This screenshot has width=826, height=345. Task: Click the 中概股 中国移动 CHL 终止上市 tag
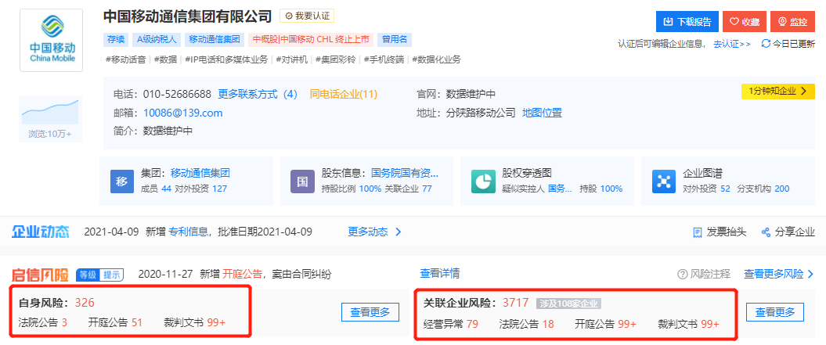click(310, 39)
